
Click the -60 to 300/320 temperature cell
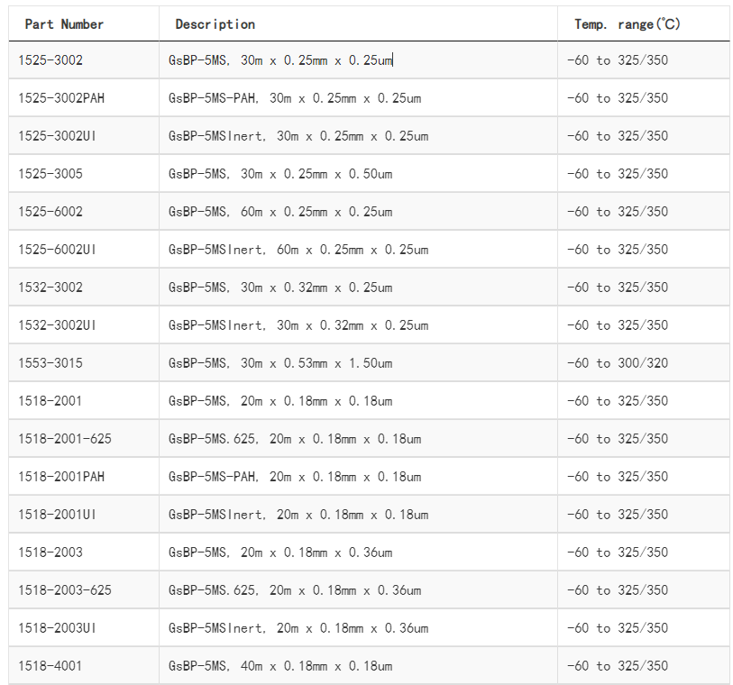pos(618,363)
